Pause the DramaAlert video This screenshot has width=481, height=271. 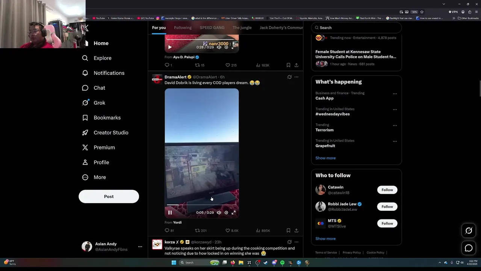(x=170, y=213)
